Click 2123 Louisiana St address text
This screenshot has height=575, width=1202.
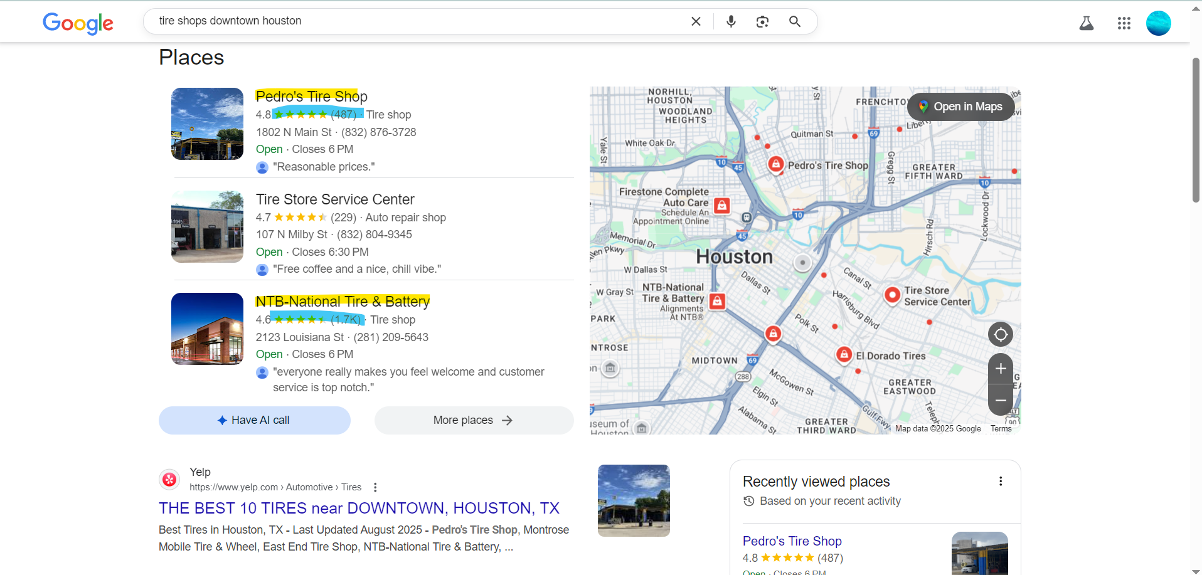click(300, 337)
